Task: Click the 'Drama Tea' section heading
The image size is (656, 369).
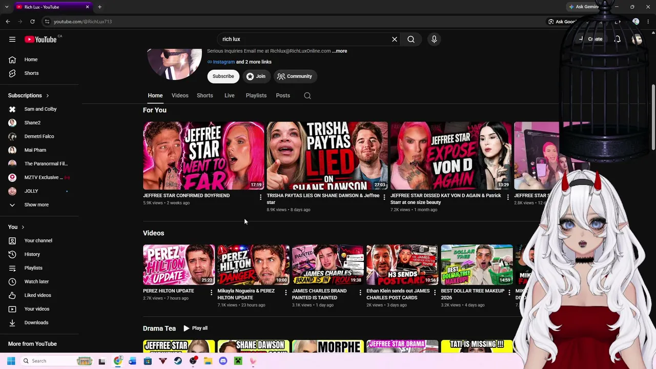Action: pos(159,329)
